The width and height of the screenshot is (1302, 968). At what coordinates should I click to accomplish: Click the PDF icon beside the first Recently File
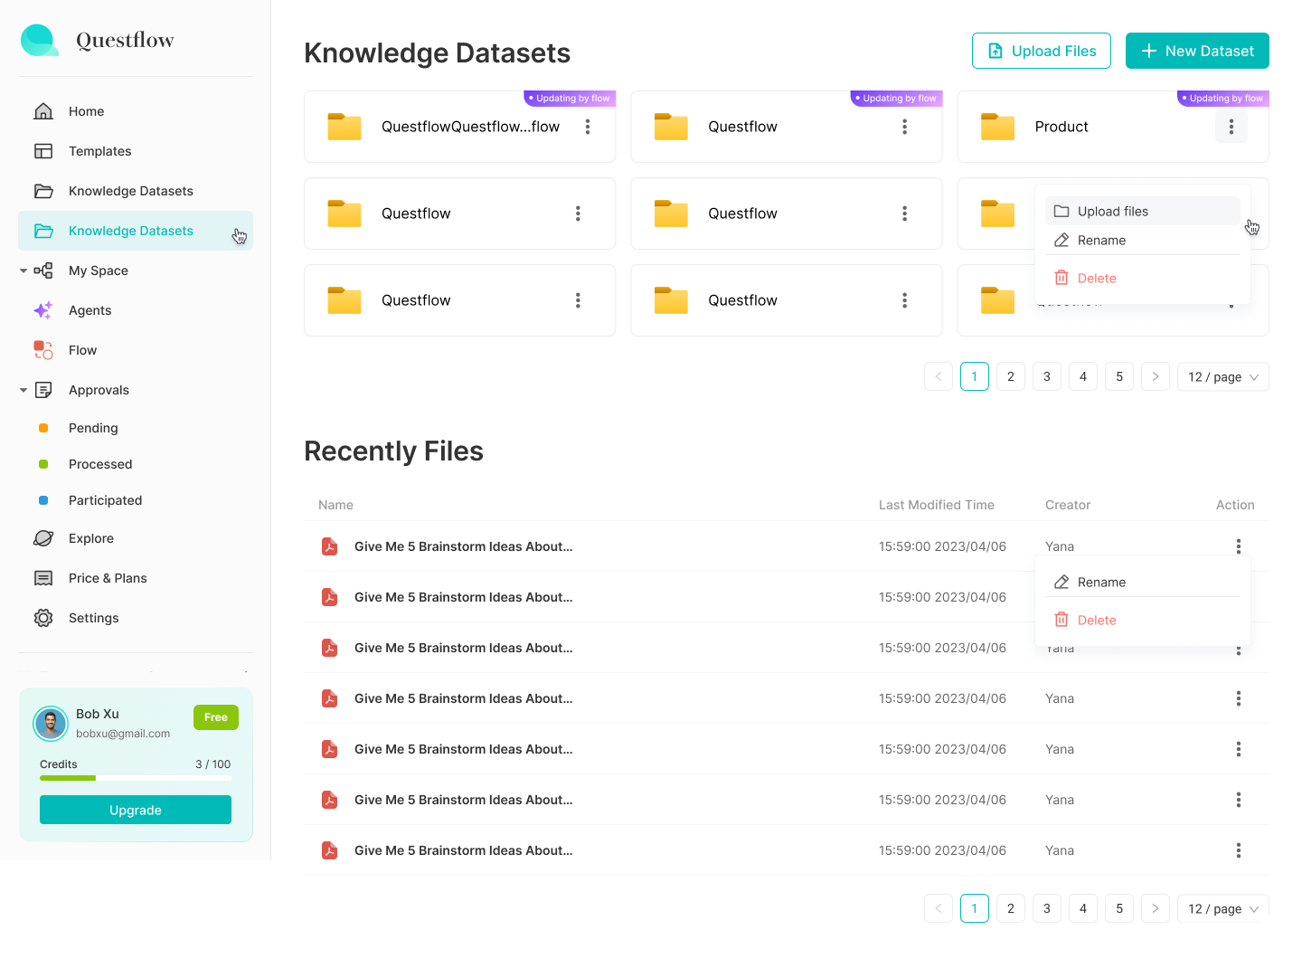pos(329,546)
